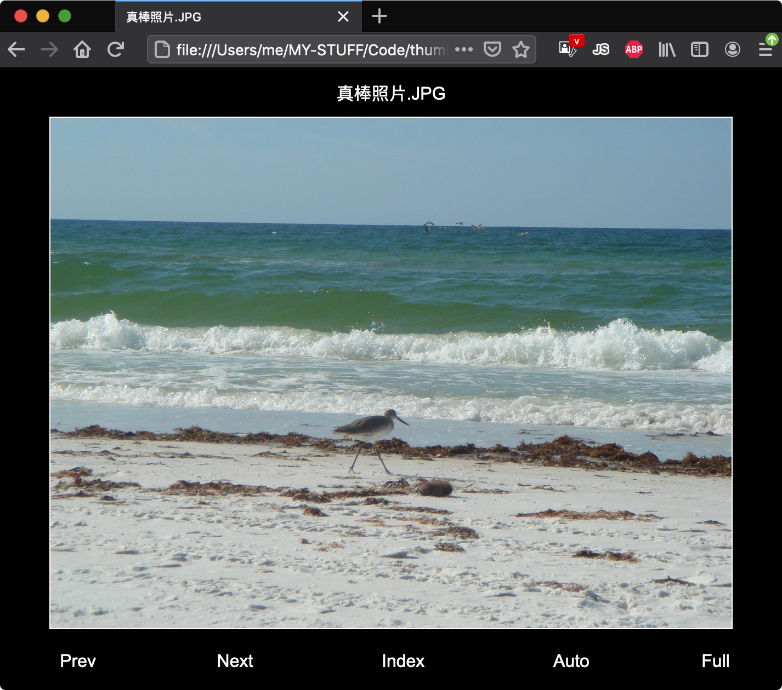The height and width of the screenshot is (690, 782).
Task: Open the Library bookmarks and history menu
Action: pyautogui.click(x=667, y=50)
